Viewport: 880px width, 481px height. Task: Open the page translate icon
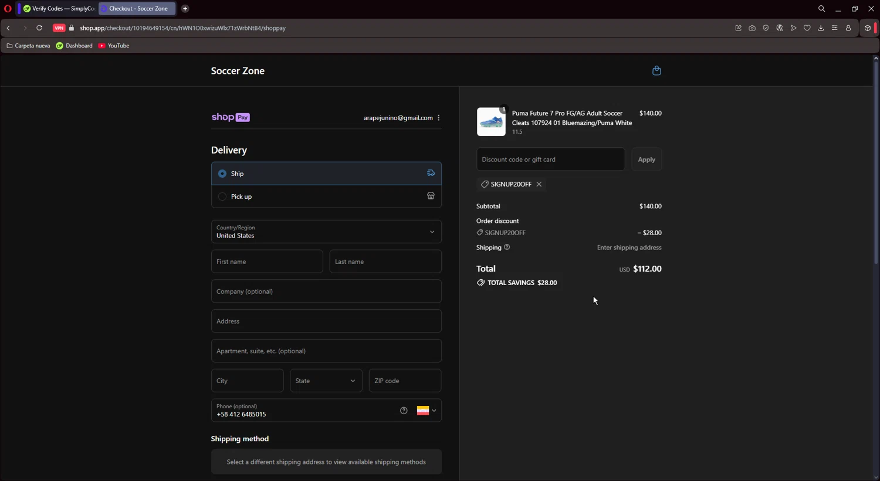click(780, 28)
